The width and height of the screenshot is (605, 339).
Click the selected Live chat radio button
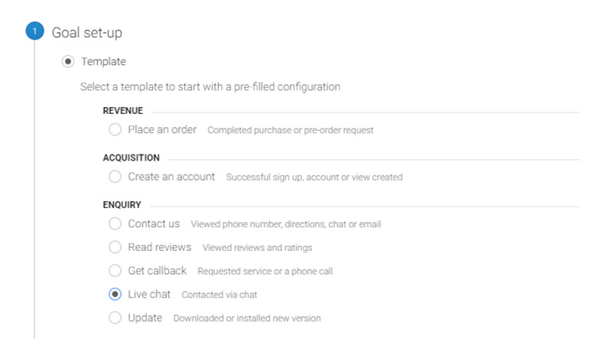point(115,294)
